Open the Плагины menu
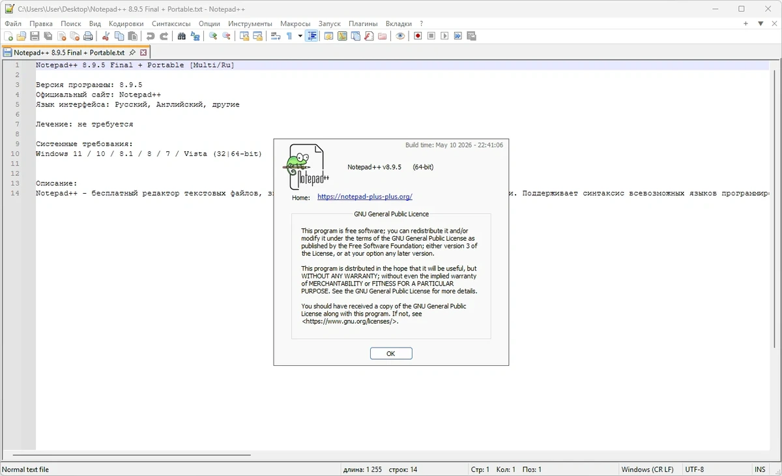The width and height of the screenshot is (782, 476). pyautogui.click(x=363, y=23)
